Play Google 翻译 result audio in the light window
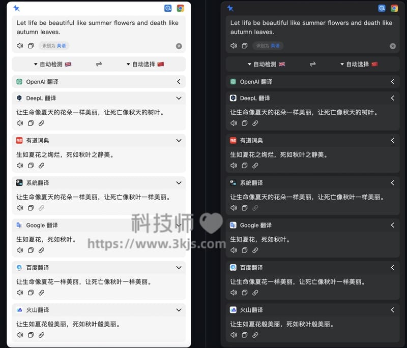This screenshot has height=348, width=407. [x=20, y=250]
